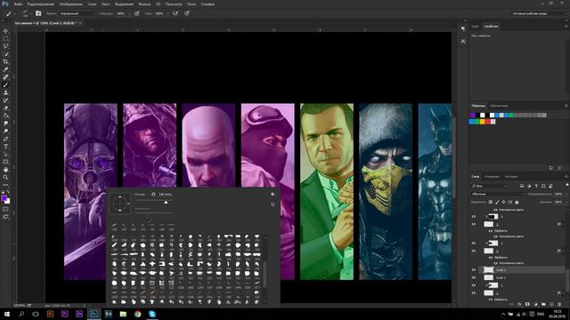Select the Lasso tool
Screen dimensions: 570x320
pos(5,46)
